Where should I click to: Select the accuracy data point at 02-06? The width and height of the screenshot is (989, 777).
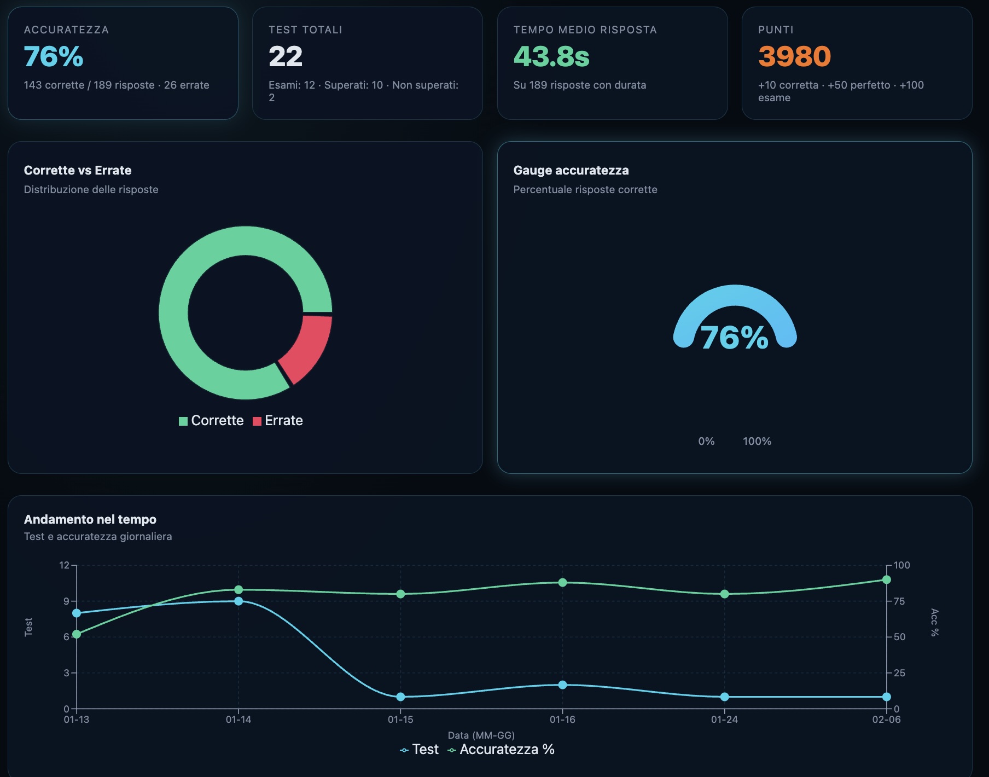[x=886, y=579]
